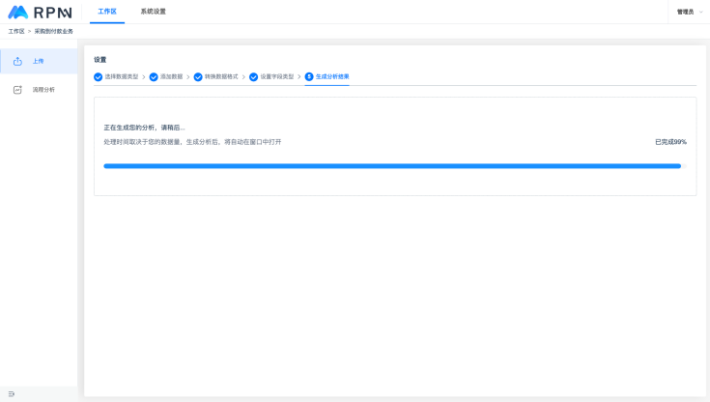710x402 pixels.
Task: Click the blue analysis progress bar
Action: click(392, 166)
